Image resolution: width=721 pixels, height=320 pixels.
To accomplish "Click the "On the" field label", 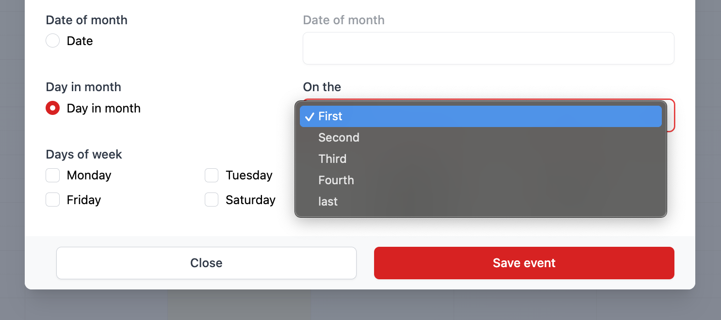I will 322,87.
